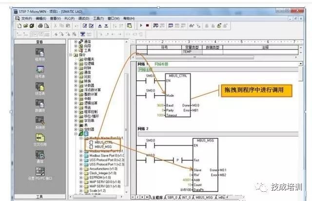Click the glasses single-read icon
This screenshot has height=201, width=312.
[x=192, y=26]
